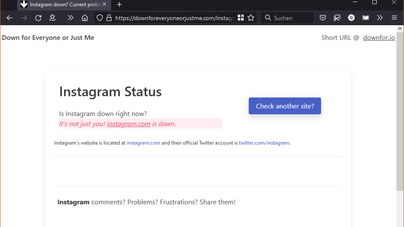The image size is (404, 227).
Task: Open the bookmarks tray icon
Action: [52, 18]
